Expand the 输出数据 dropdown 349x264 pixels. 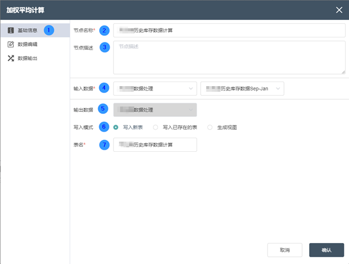(x=155, y=109)
